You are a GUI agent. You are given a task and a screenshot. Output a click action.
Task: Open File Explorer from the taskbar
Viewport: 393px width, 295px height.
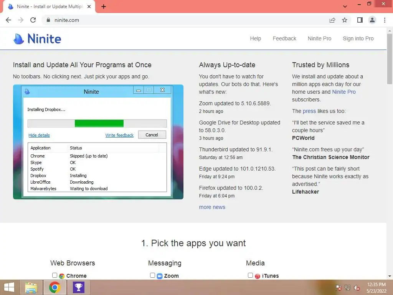point(31,287)
